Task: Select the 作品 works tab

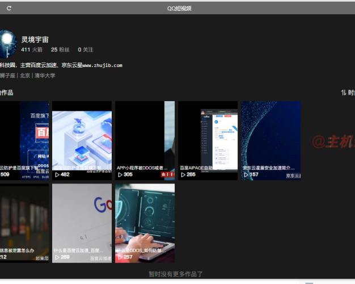Action: 7,93
